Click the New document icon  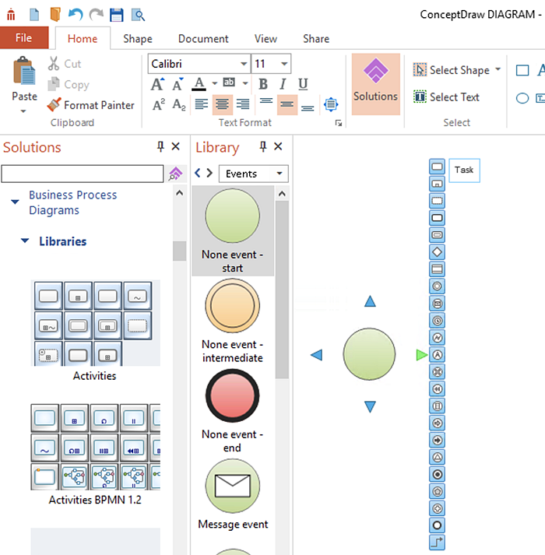(34, 15)
